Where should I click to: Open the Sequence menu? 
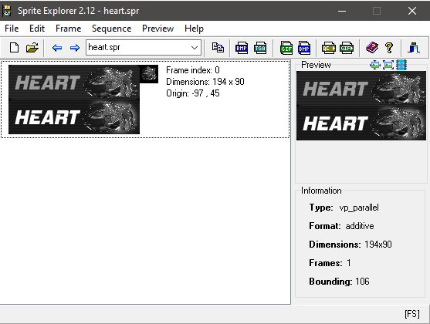tap(111, 29)
